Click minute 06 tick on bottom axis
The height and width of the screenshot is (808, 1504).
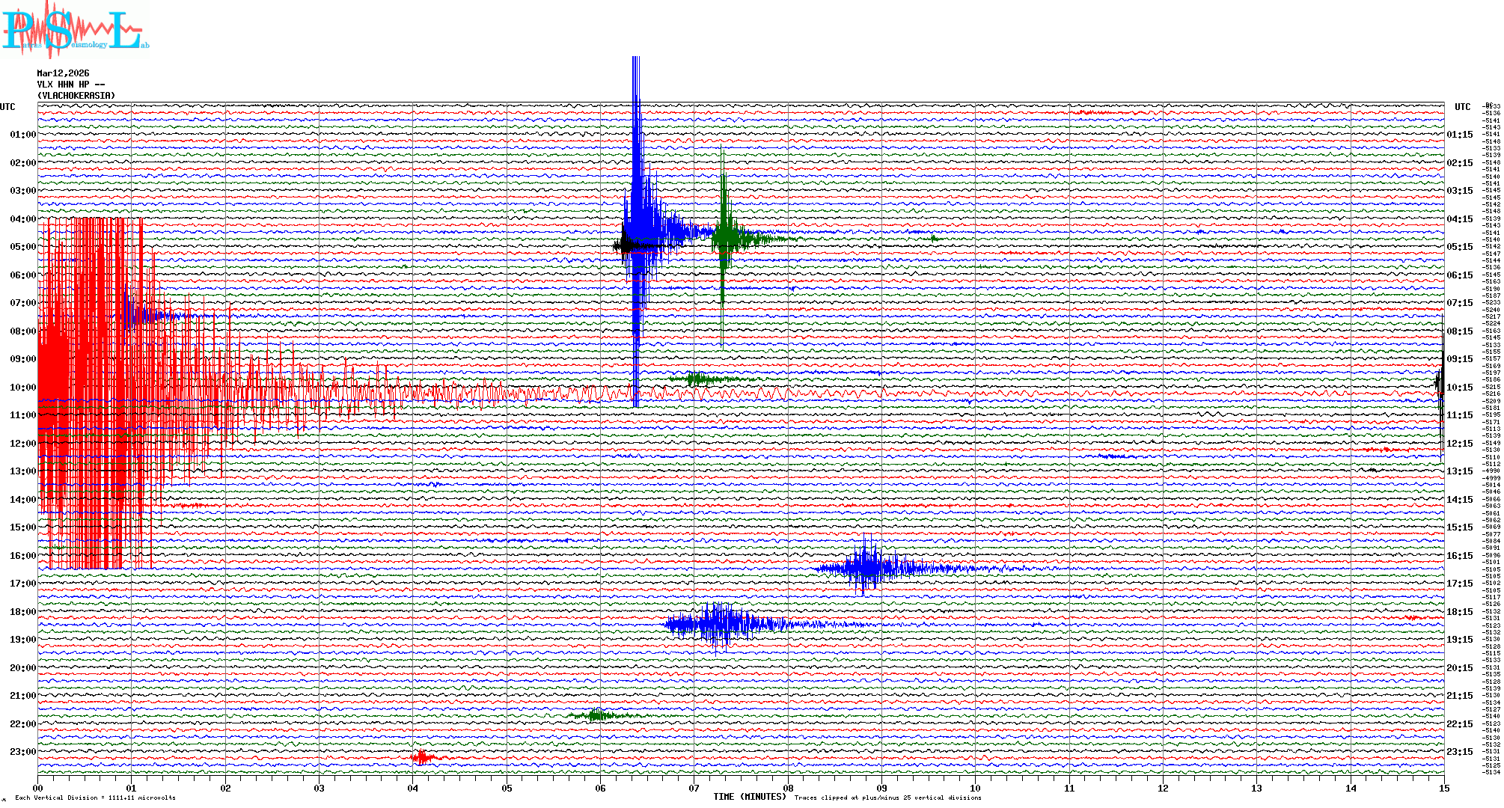[x=600, y=788]
